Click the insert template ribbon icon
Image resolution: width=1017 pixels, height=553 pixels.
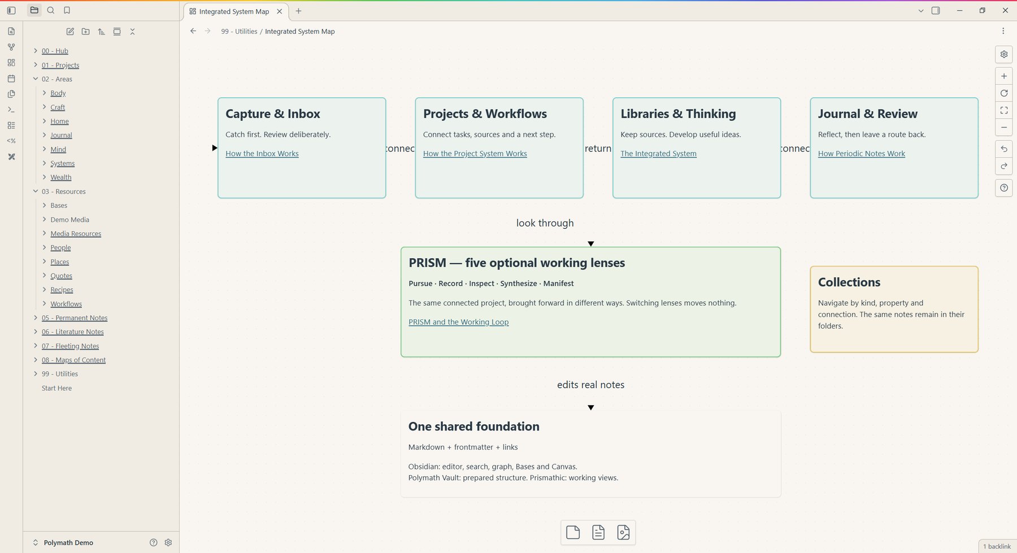(11, 94)
